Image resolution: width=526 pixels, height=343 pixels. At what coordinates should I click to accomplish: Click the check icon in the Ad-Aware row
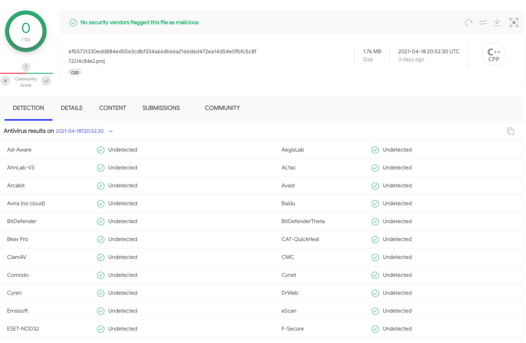[101, 150]
